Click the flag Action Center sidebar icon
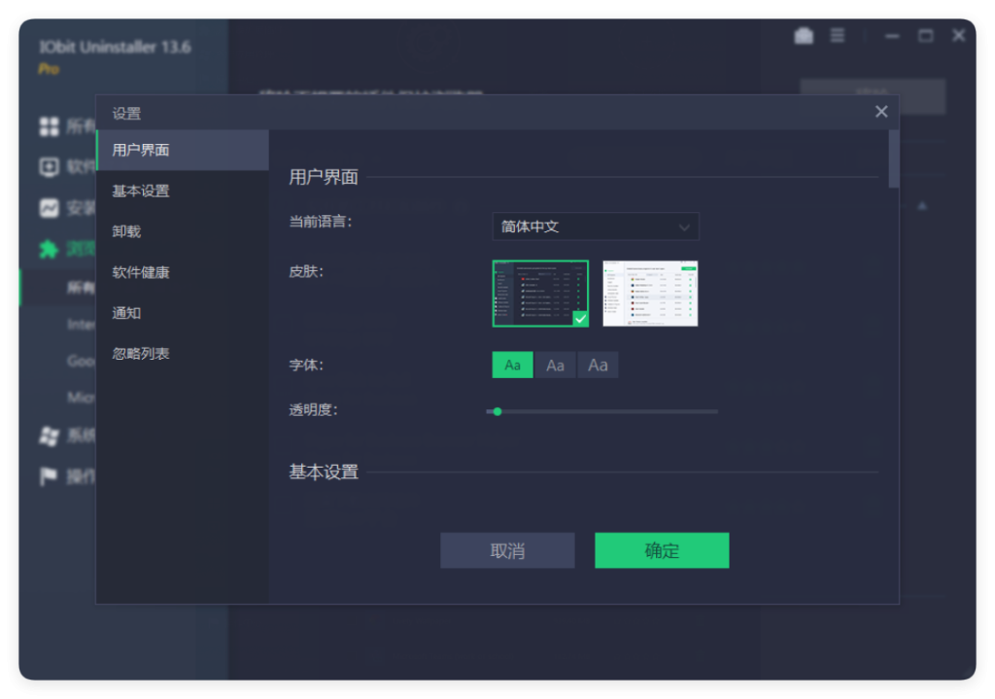The image size is (995, 699). coord(49,476)
